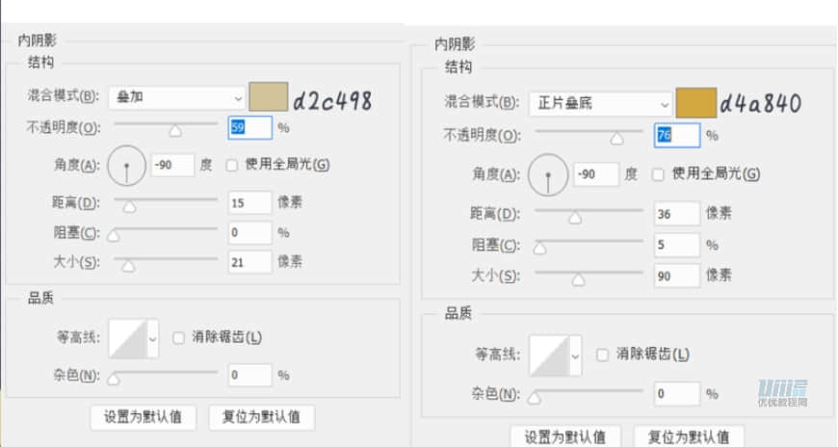Click the angle field -90 in right panel
The image size is (838, 447).
596,174
